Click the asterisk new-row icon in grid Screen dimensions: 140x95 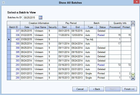(x=133, y=78)
